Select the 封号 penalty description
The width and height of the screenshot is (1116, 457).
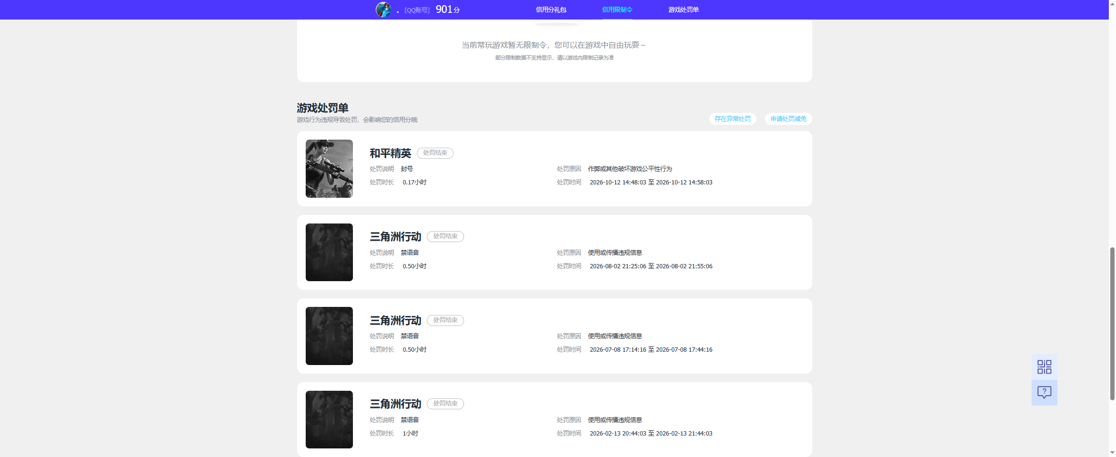[407, 169]
